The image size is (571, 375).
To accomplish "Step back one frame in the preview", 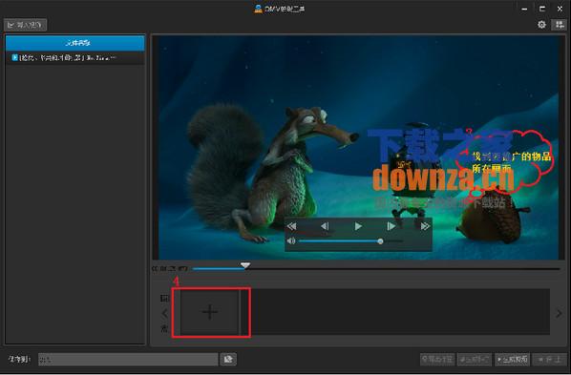I will point(325,226).
